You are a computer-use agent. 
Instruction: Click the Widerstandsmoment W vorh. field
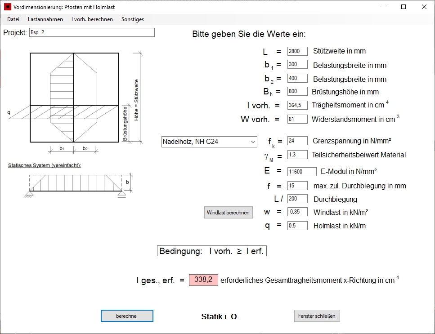pyautogui.click(x=297, y=119)
